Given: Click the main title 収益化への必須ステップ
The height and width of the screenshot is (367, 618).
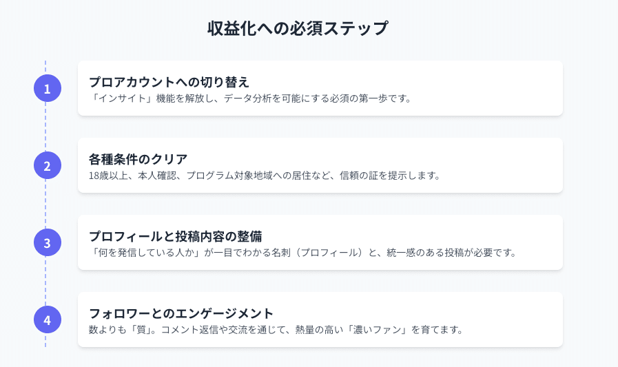Looking at the screenshot, I should tap(298, 29).
